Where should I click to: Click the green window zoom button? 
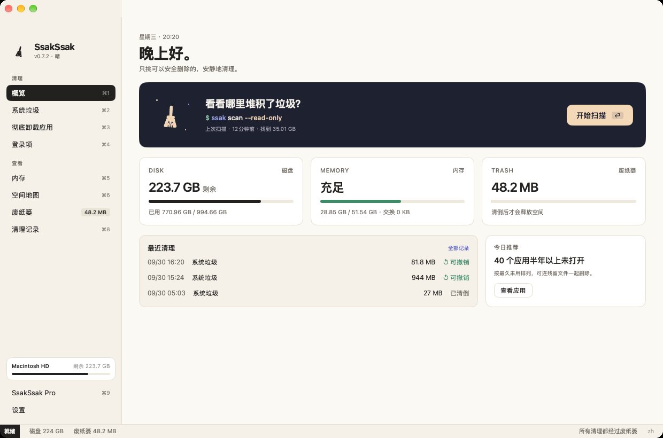pos(33,9)
